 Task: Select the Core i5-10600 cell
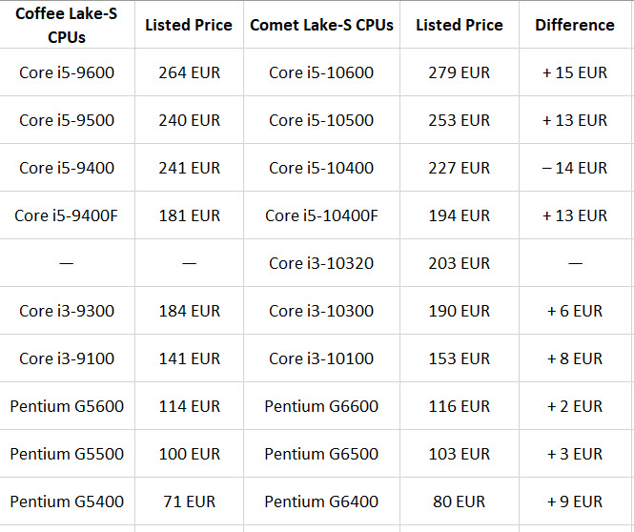click(x=321, y=72)
